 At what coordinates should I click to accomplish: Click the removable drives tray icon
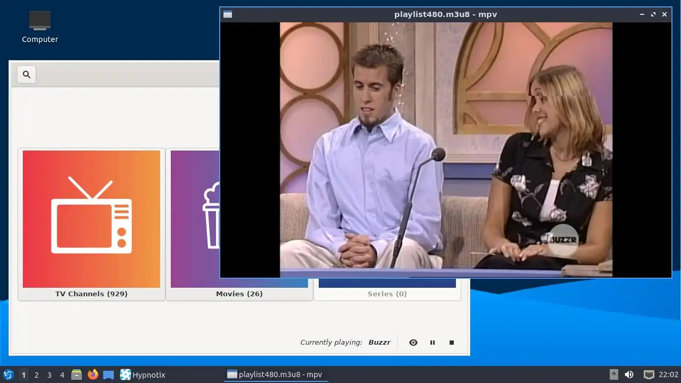point(614,374)
